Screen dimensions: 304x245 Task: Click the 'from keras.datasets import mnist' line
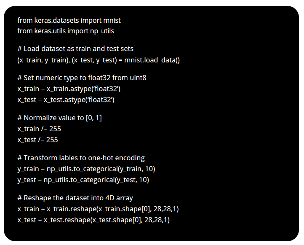click(69, 20)
